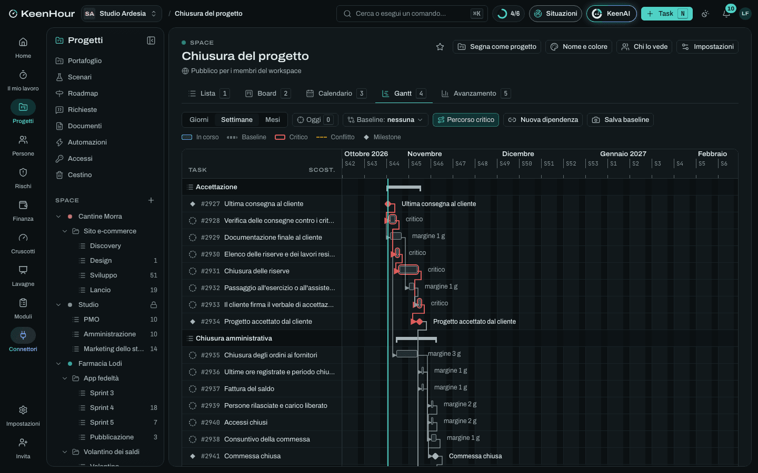Viewport: 758px width, 473px height.
Task: Collapse the Cantine Morra space
Action: coord(58,217)
